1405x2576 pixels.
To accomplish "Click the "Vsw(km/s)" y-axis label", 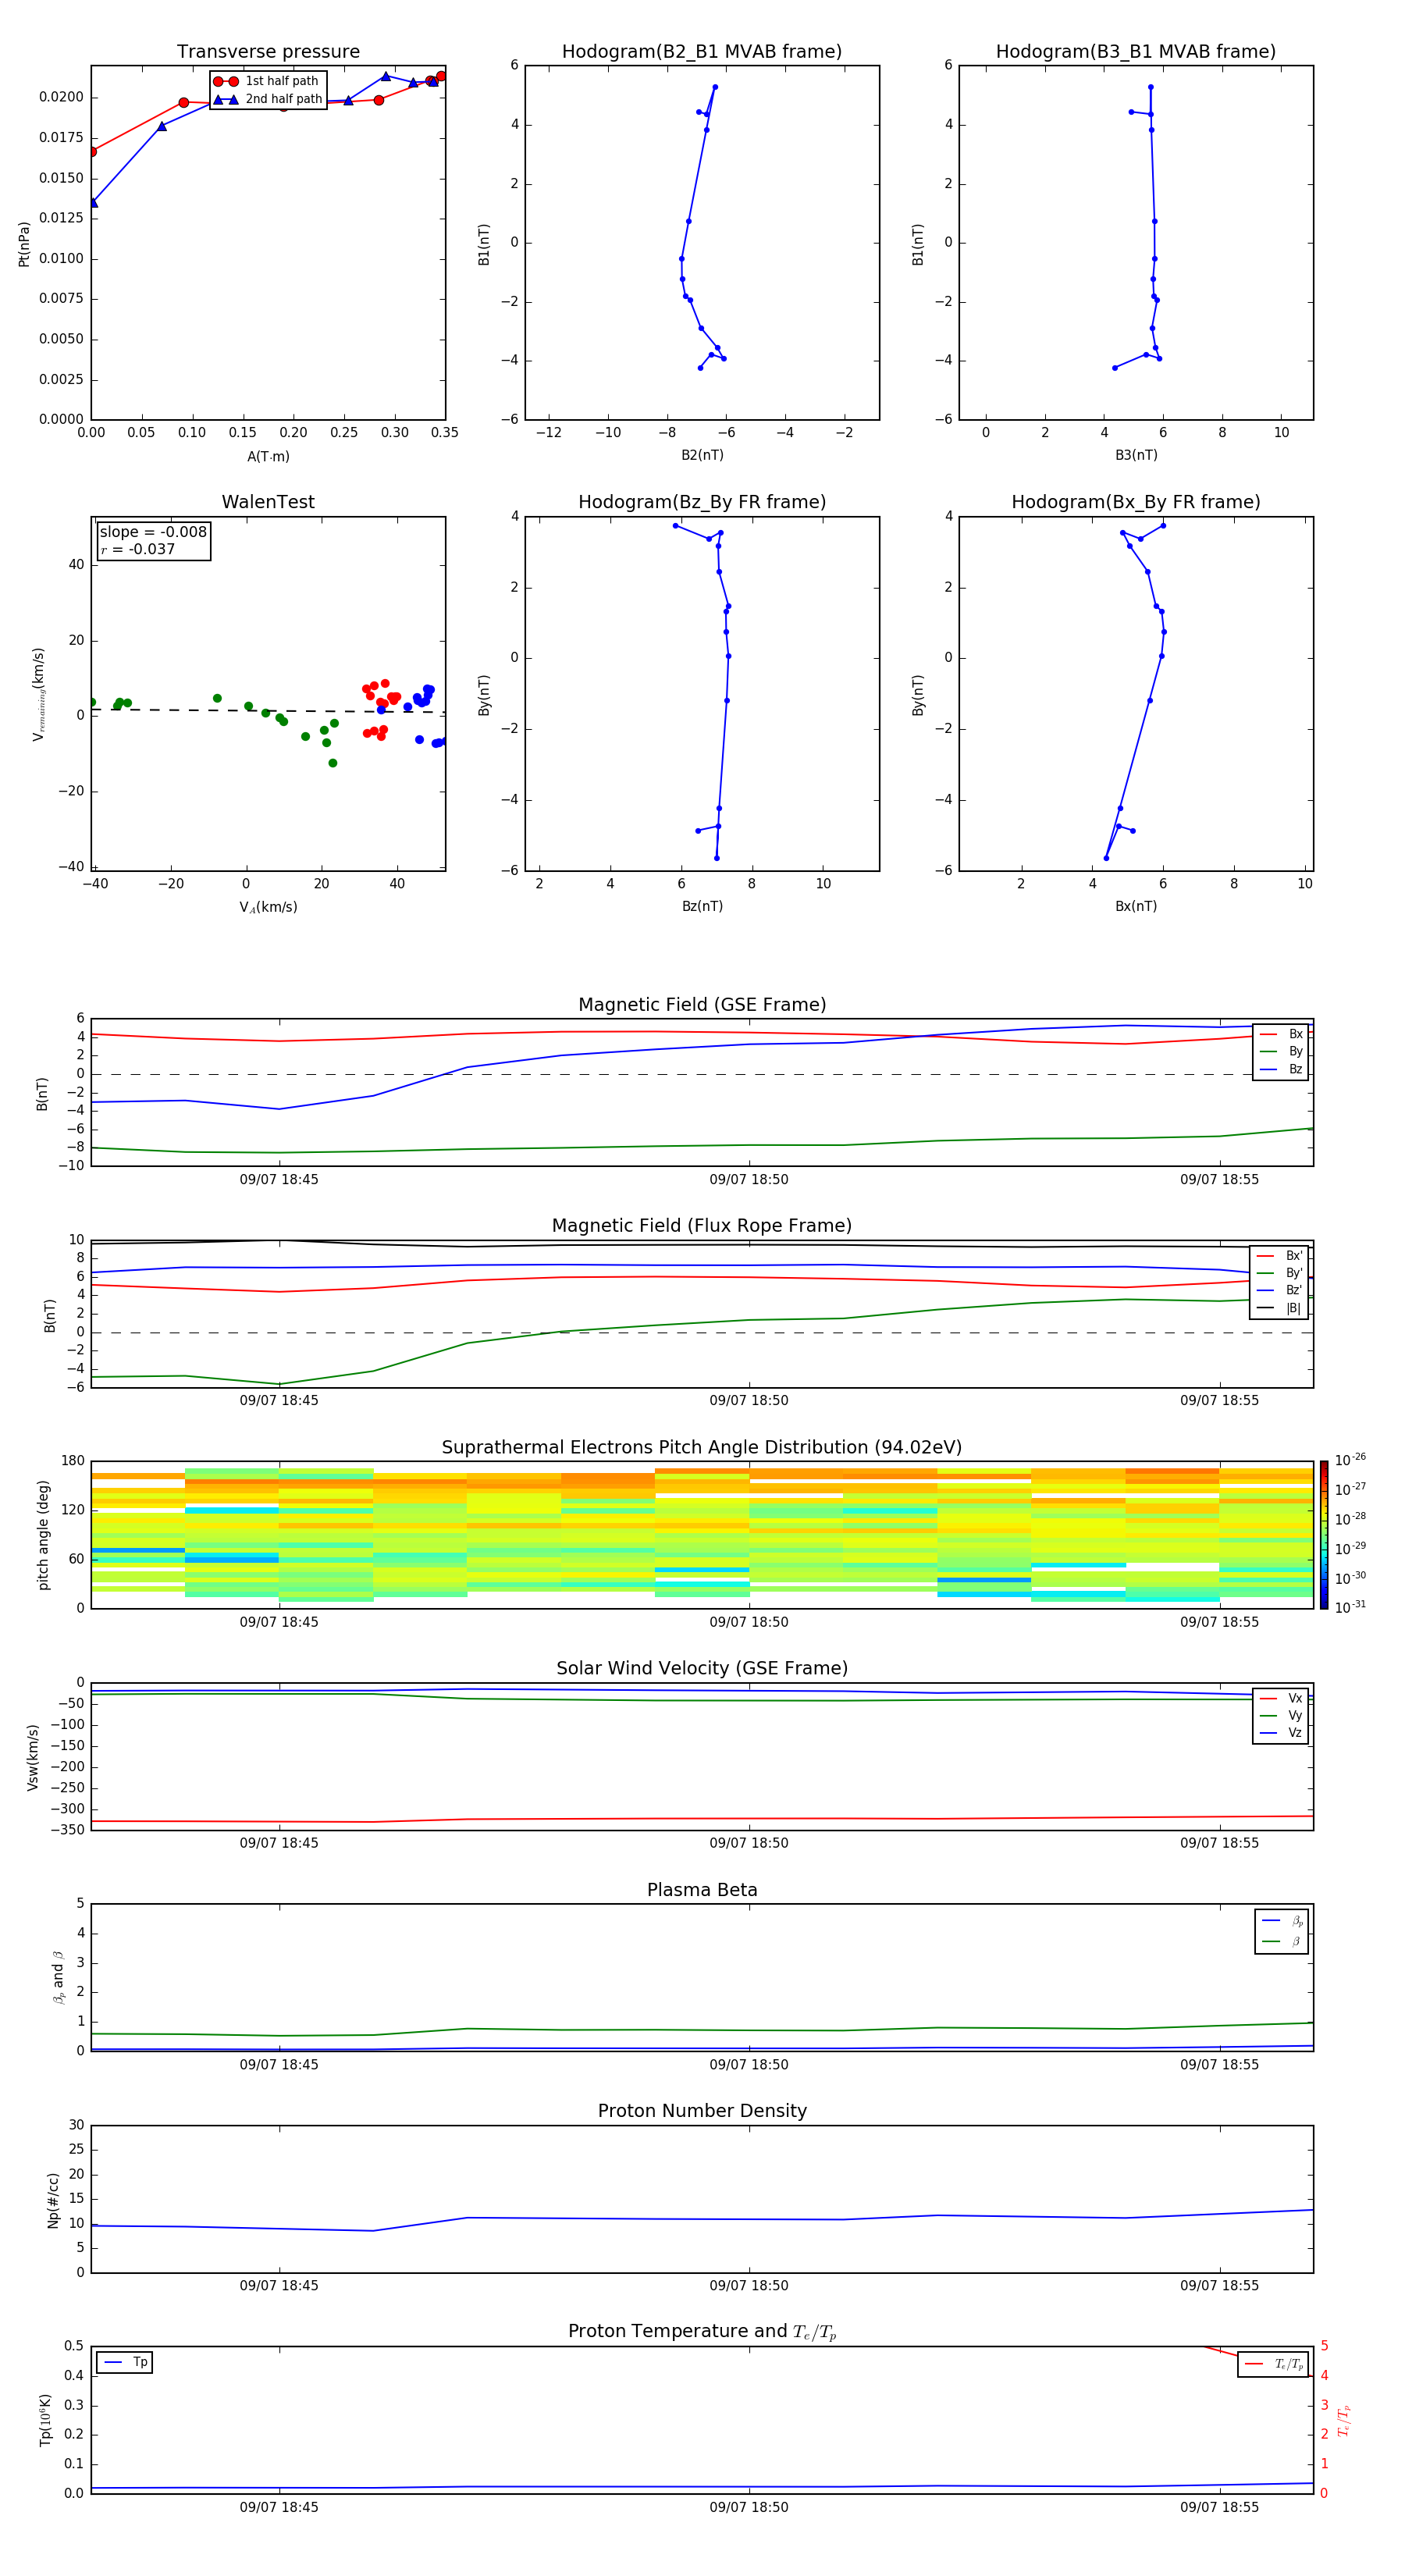I will (x=32, y=1757).
